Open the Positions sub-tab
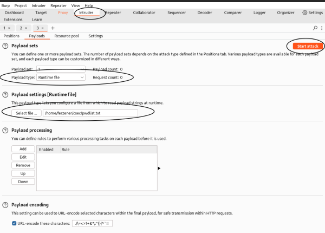 click(11, 36)
